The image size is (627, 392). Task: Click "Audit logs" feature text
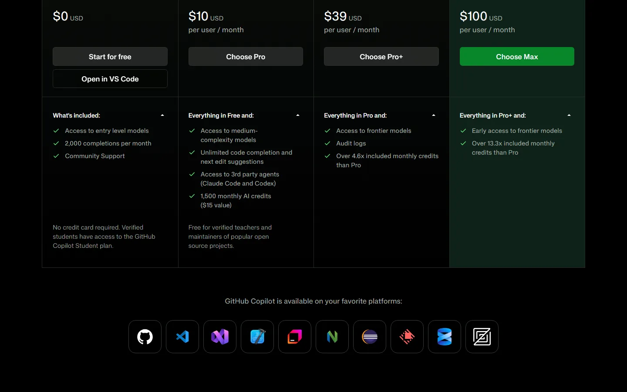tap(351, 143)
